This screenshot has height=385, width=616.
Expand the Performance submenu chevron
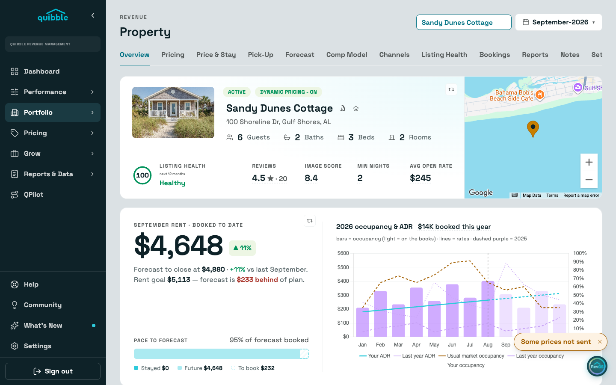92,92
